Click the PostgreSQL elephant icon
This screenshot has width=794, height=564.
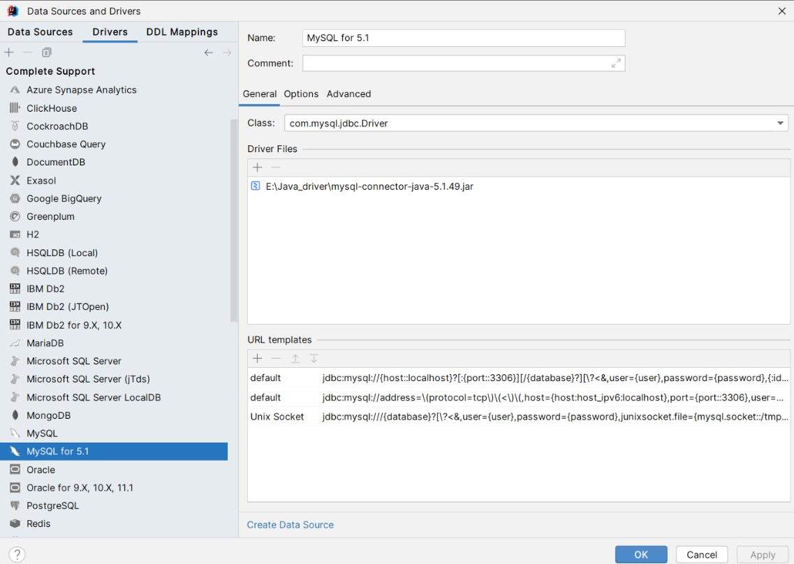coord(15,506)
